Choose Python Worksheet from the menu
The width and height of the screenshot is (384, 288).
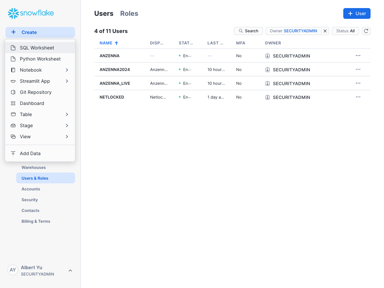point(40,59)
